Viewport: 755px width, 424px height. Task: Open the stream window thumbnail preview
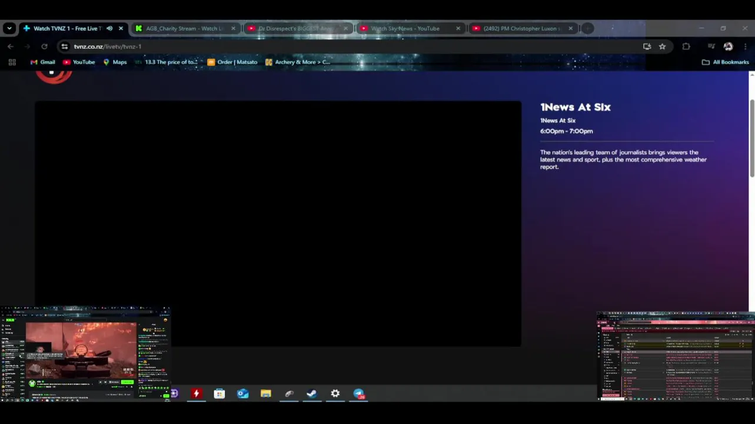[x=85, y=354]
